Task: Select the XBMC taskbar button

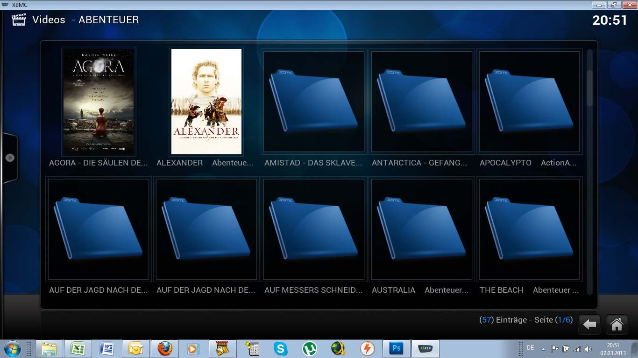Action: 425,349
